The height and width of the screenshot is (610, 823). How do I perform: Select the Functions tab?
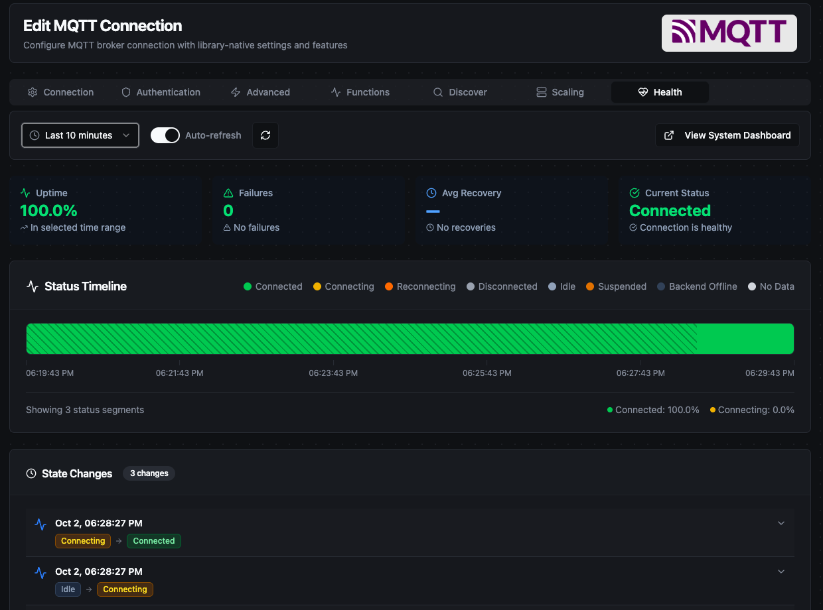(x=360, y=92)
